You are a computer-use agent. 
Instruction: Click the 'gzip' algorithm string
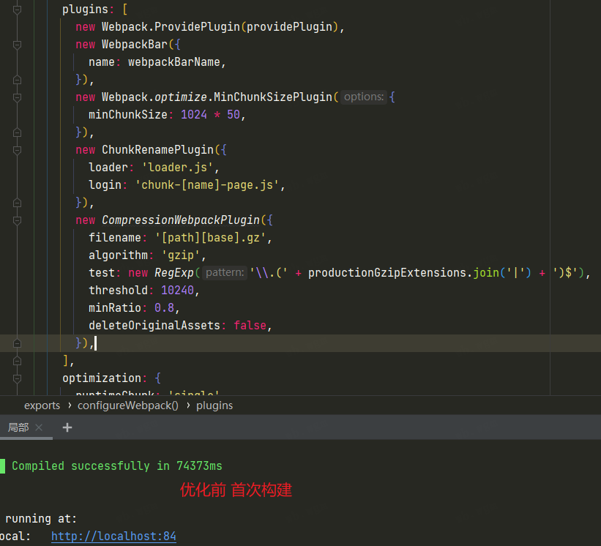tap(181, 255)
